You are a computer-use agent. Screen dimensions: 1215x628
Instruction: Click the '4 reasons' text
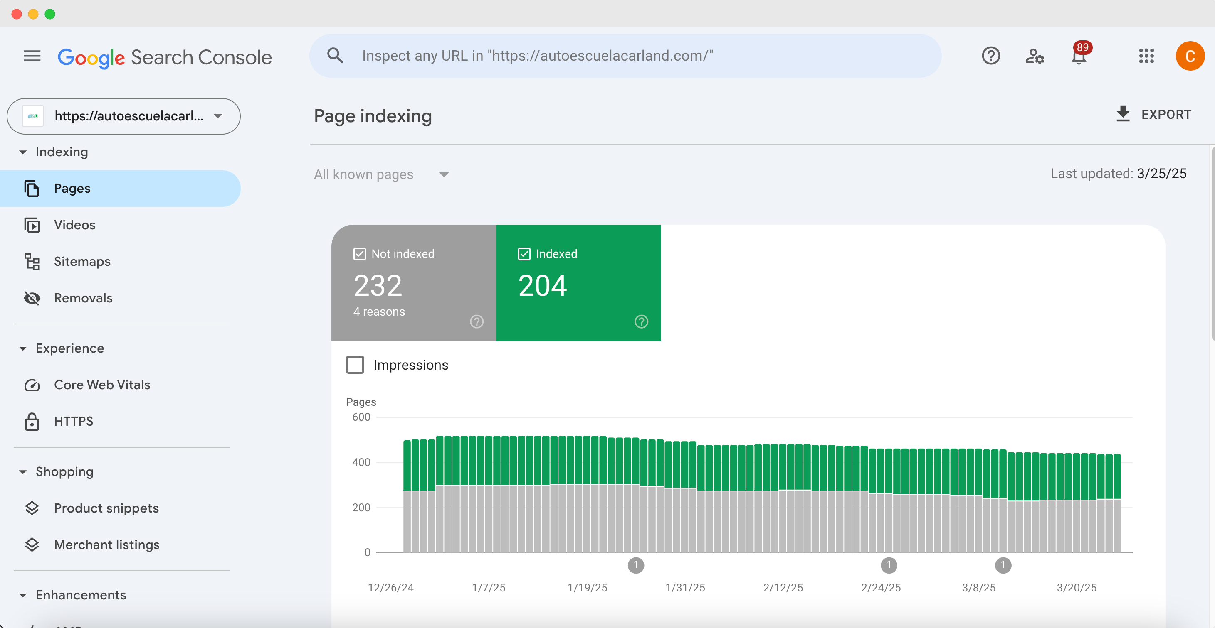379,312
